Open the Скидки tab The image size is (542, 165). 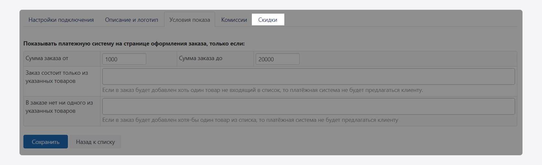click(268, 20)
